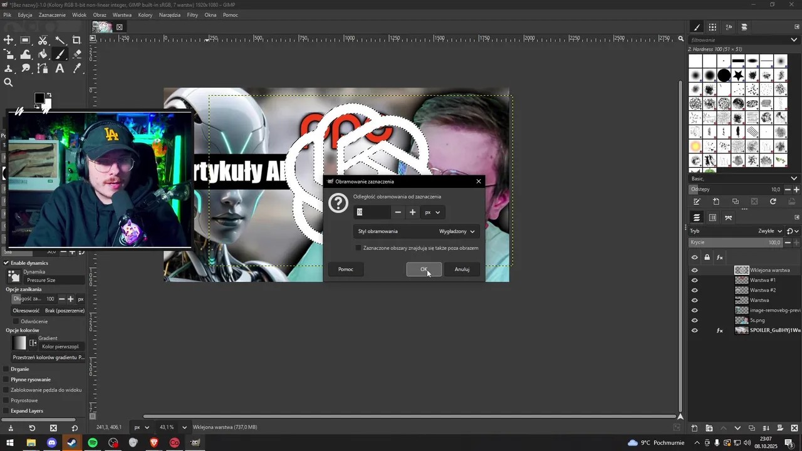Viewport: 802px width, 451px height.
Task: Select the Eraser tool
Action: click(76, 54)
